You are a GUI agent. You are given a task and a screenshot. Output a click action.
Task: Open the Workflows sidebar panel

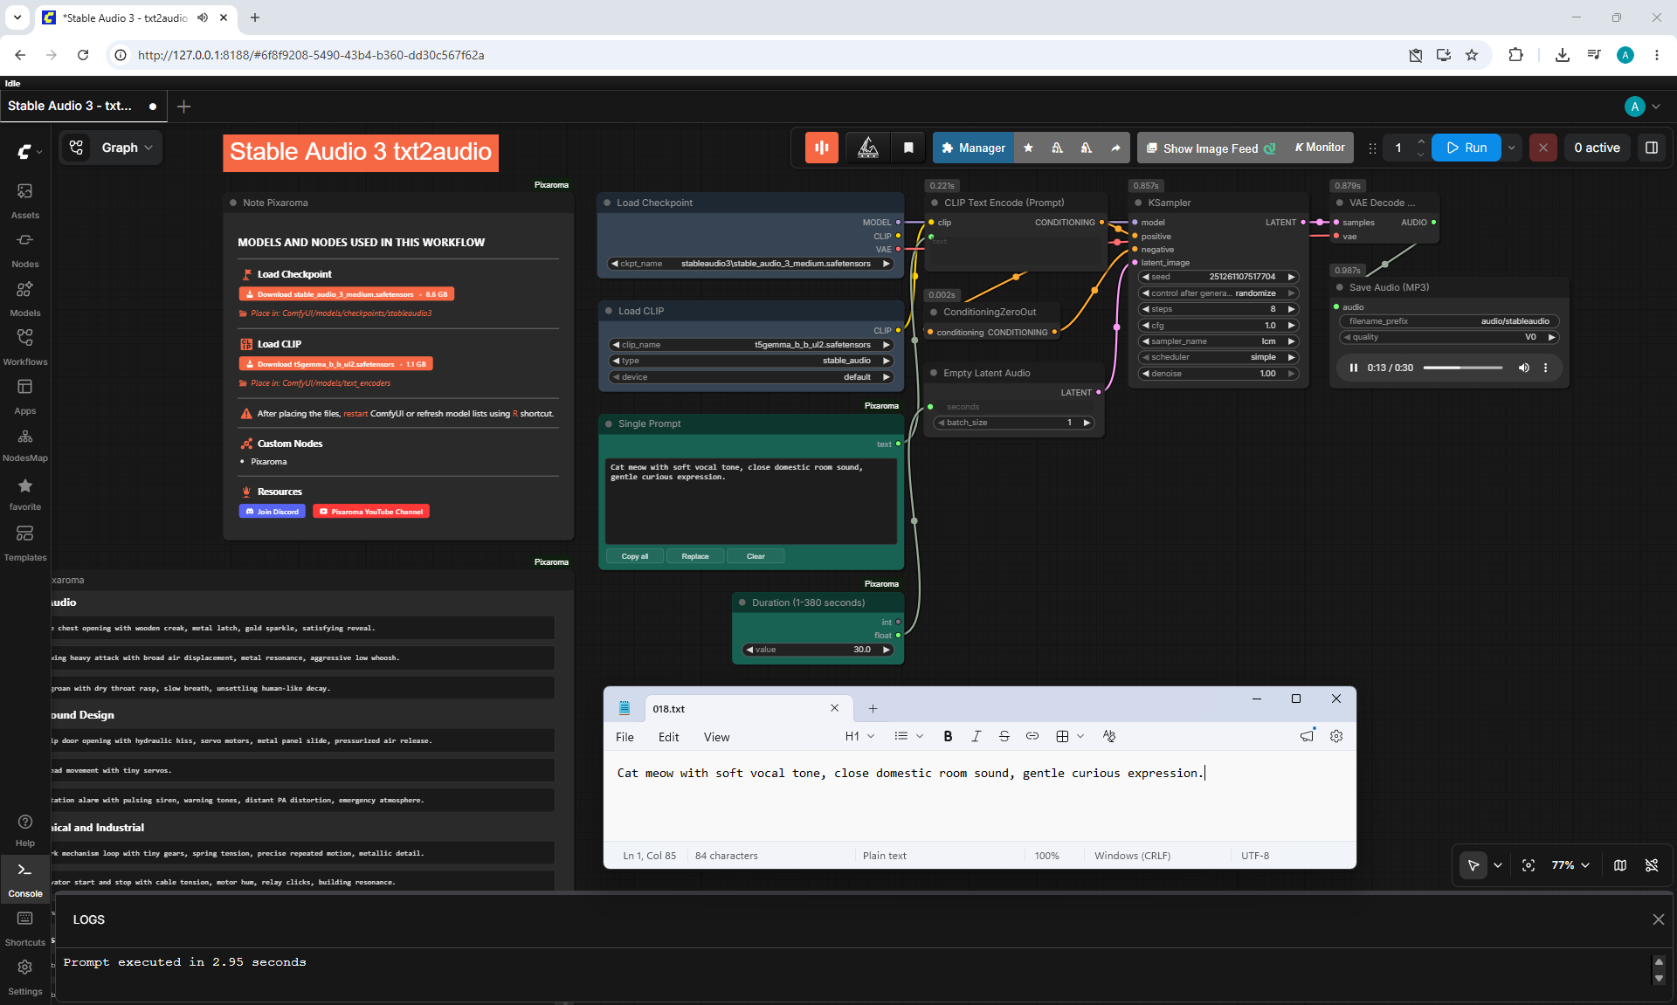[24, 348]
